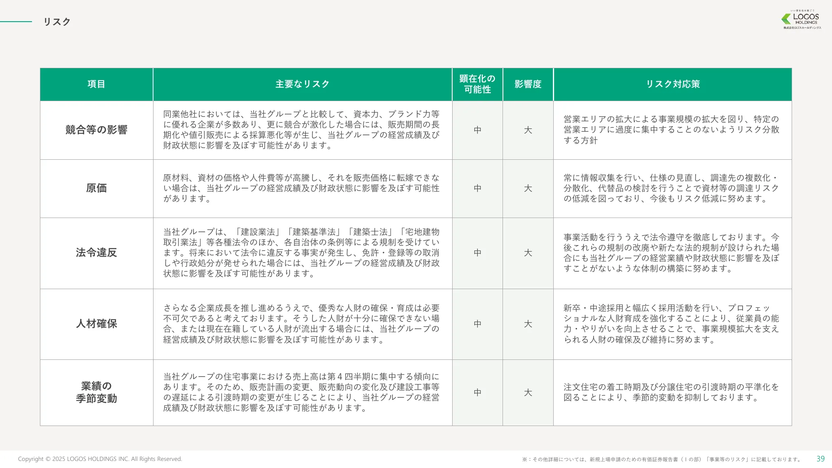
Task: Click the 影響度 column header
Action: (x=528, y=84)
